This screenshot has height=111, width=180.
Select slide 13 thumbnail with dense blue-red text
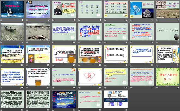[142, 32]
